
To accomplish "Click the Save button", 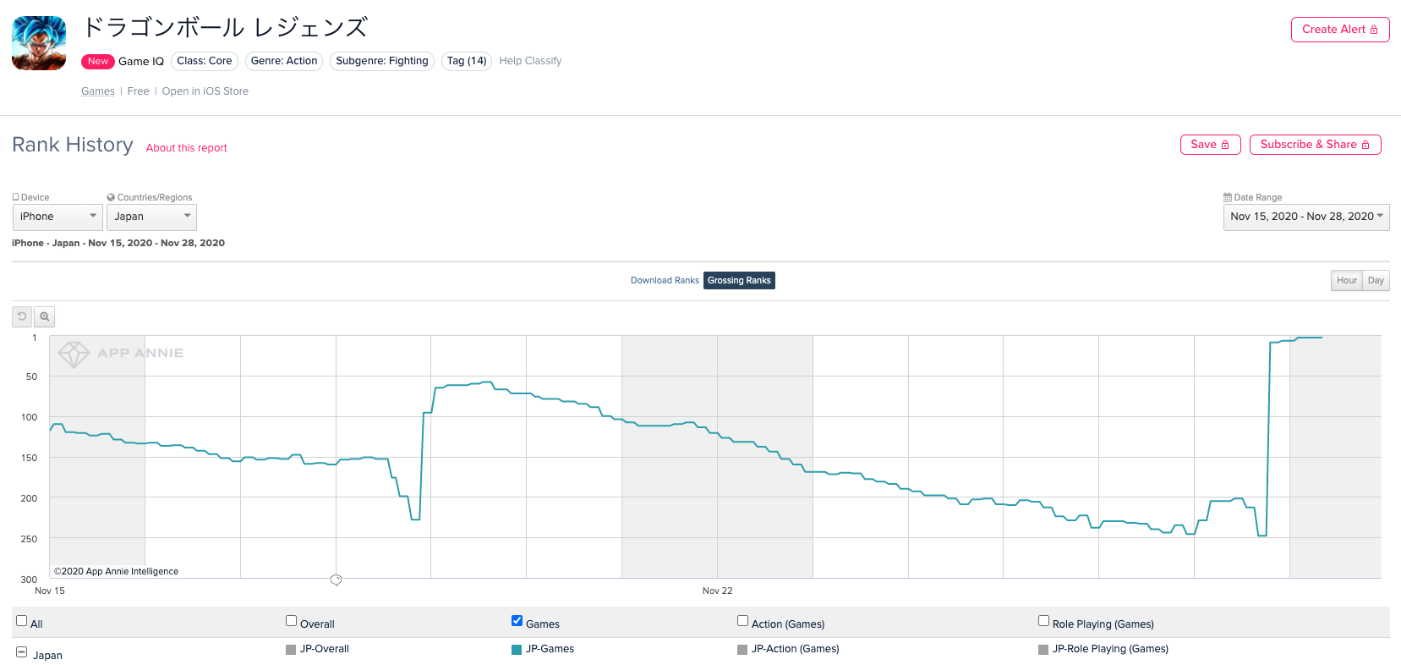I will click(1210, 145).
